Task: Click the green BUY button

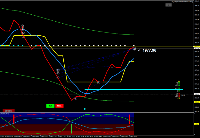Action: [x=50, y=106]
